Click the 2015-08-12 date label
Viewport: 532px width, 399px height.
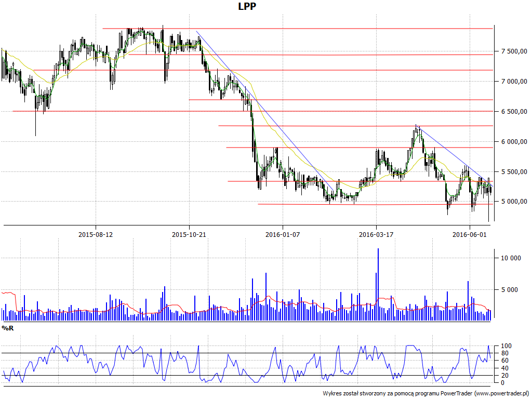coord(96,234)
